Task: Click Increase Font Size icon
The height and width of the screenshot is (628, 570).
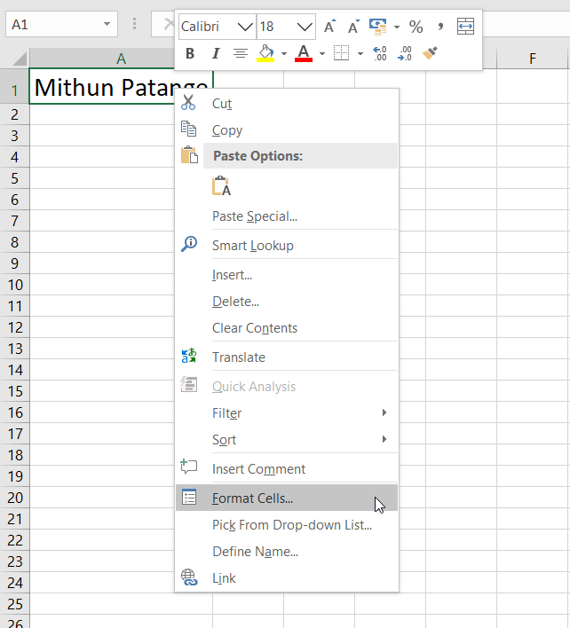Action: [x=330, y=27]
